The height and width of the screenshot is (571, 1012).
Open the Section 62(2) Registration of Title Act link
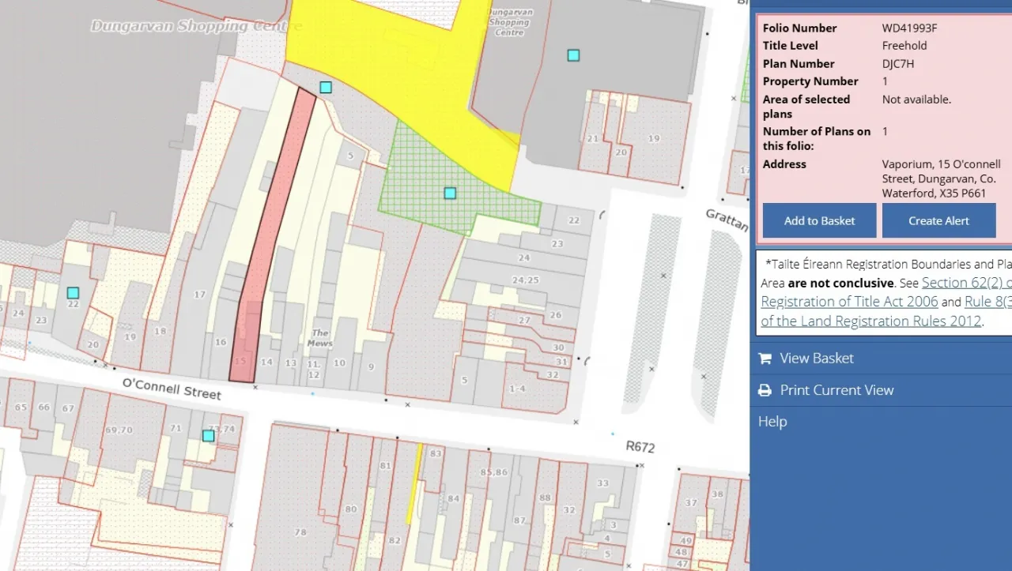pos(966,283)
